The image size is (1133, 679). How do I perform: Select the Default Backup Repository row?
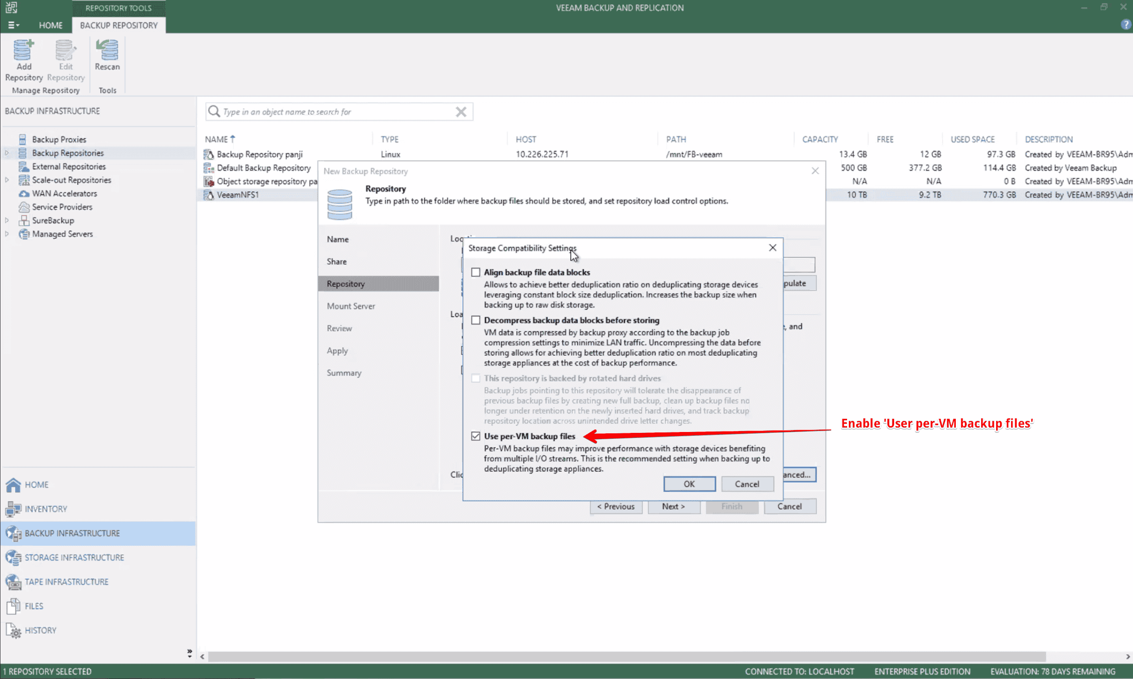pos(263,168)
